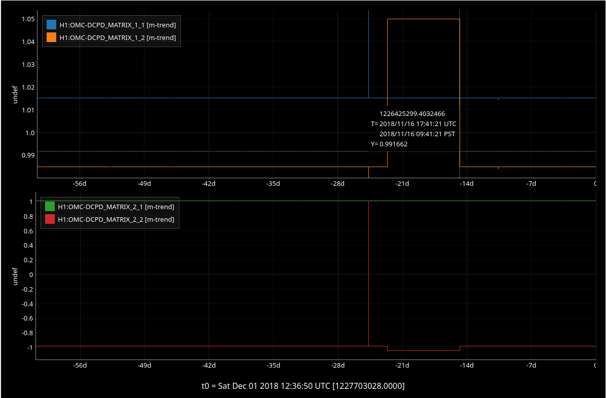Click the -0.4 y-axis tick in bottom plot
This screenshot has height=398, width=606.
tap(27, 304)
